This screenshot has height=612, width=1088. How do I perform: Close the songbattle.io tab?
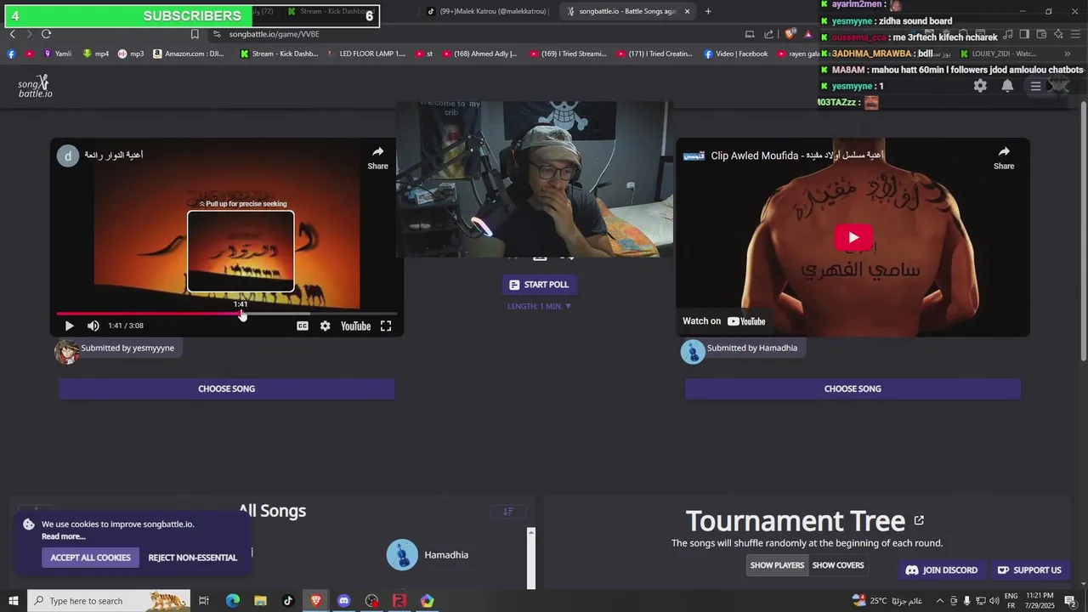687,11
